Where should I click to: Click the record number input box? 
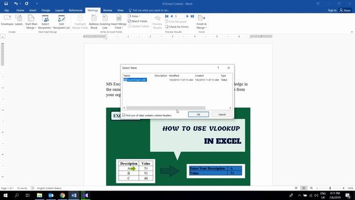(x=180, y=16)
